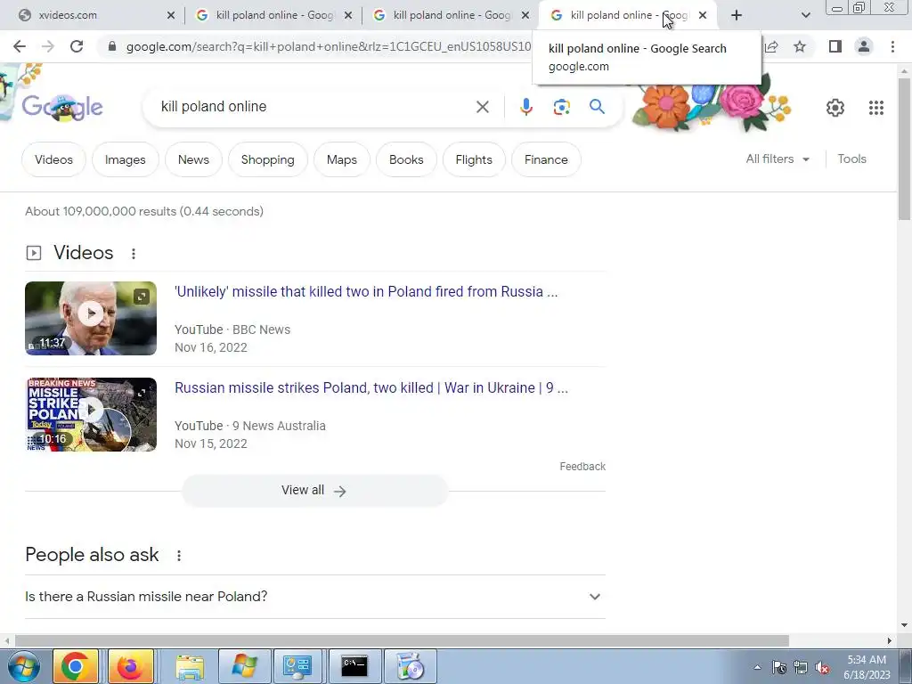The image size is (912, 684).
Task: Open the new tab plus button
Action: coord(737,16)
